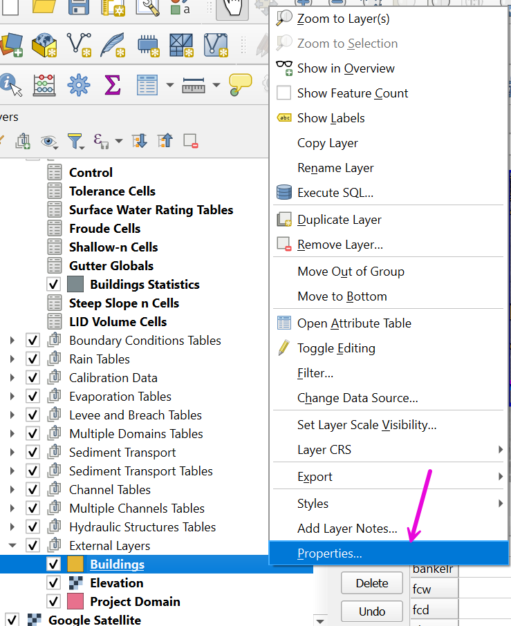This screenshot has width=511, height=626.
Task: Open Properties from the context menu
Action: (329, 553)
